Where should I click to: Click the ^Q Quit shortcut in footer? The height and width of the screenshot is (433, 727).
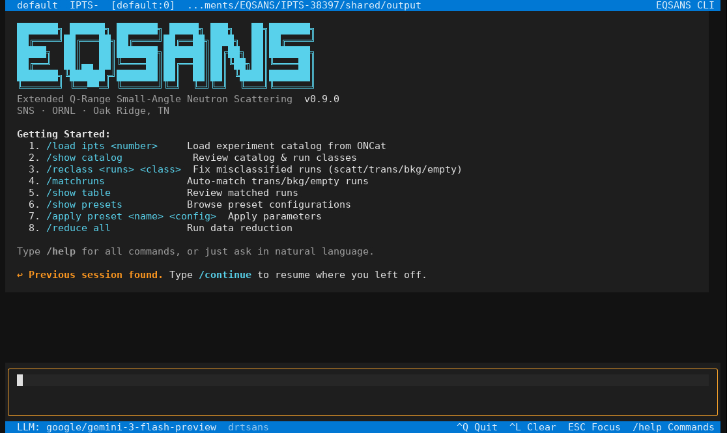[x=477, y=427]
